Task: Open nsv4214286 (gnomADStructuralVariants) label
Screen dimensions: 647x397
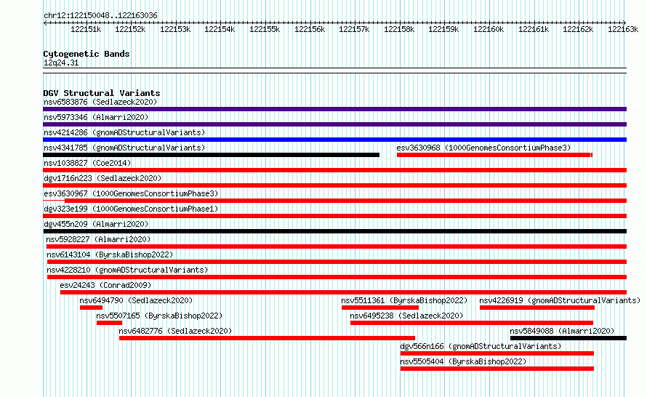Action: [124, 132]
